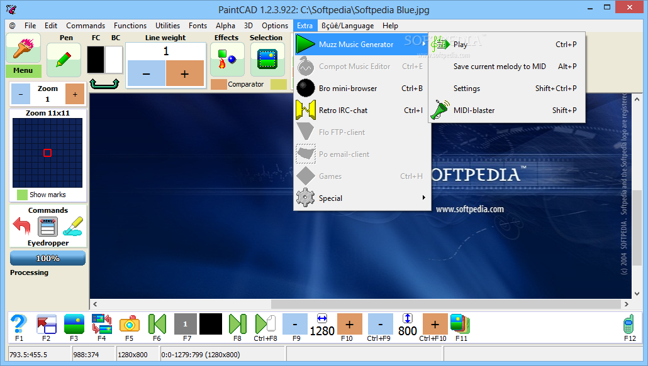Open the File menu
Image resolution: width=648 pixels, height=366 pixels.
[x=30, y=26]
